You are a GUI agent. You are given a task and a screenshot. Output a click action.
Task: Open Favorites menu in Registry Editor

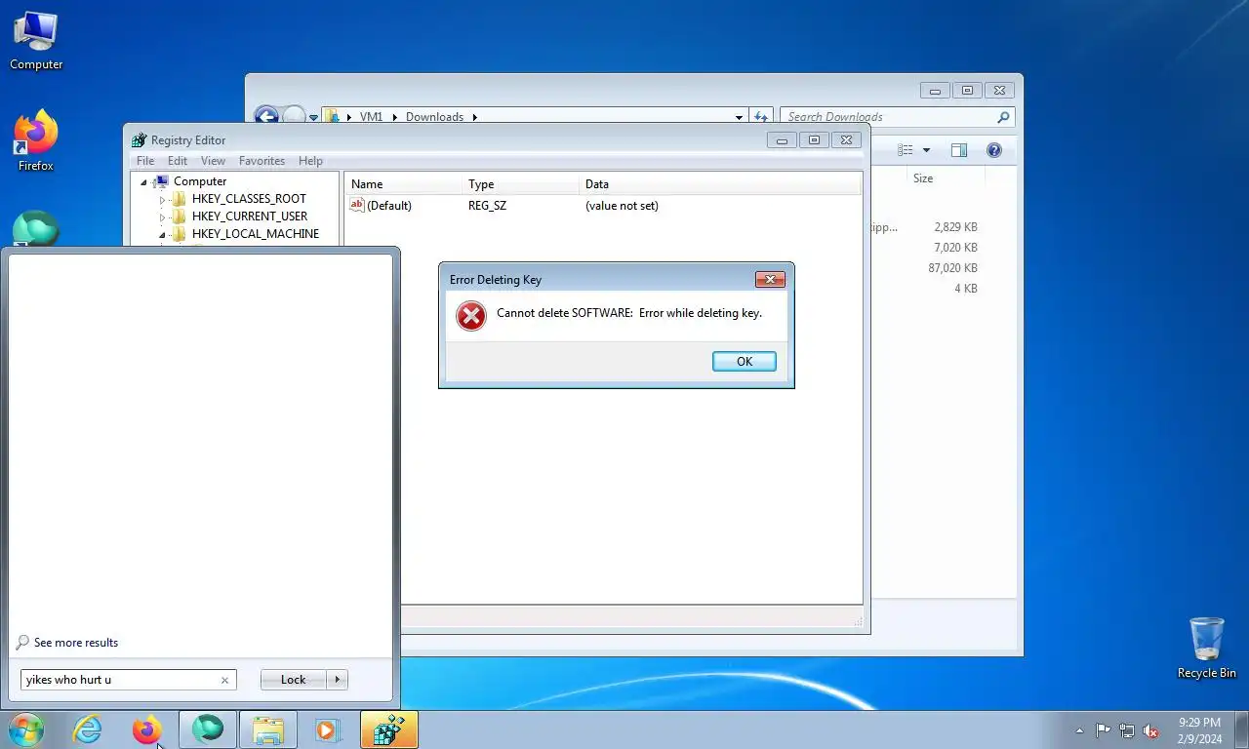262,161
